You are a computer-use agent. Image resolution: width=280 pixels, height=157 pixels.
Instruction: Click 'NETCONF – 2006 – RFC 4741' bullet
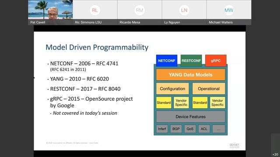(x=84, y=64)
